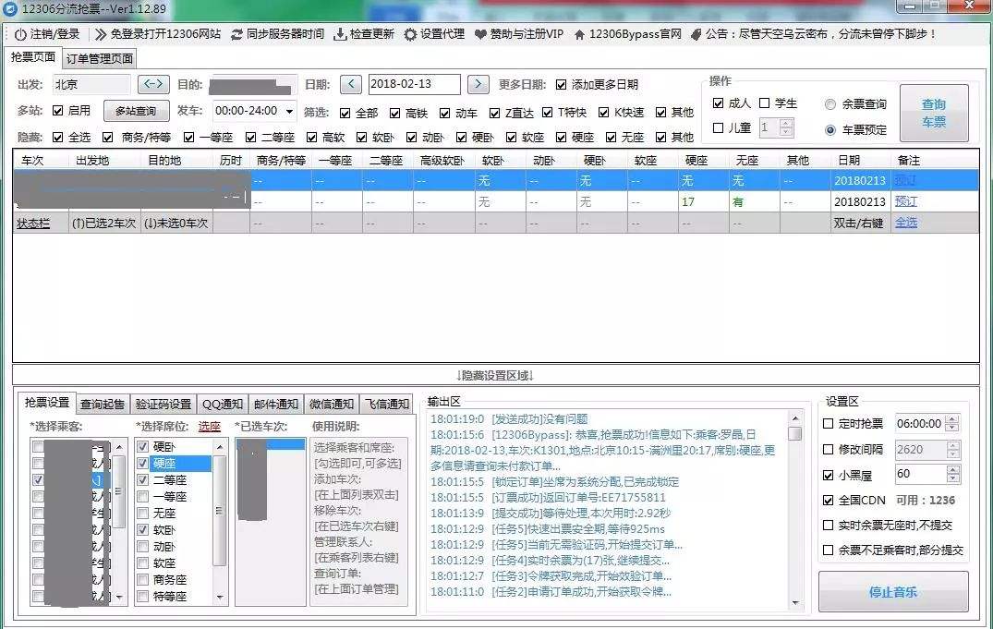Open the 邮件通知 tab
The width and height of the screenshot is (993, 629).
(x=276, y=405)
